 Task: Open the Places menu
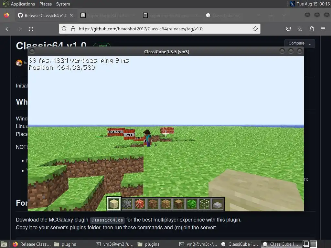click(45, 4)
